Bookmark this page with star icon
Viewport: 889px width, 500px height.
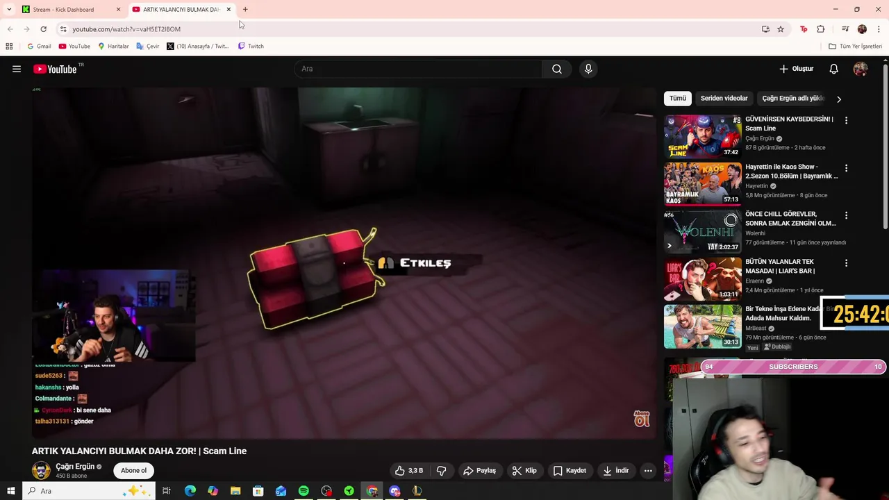(x=781, y=29)
